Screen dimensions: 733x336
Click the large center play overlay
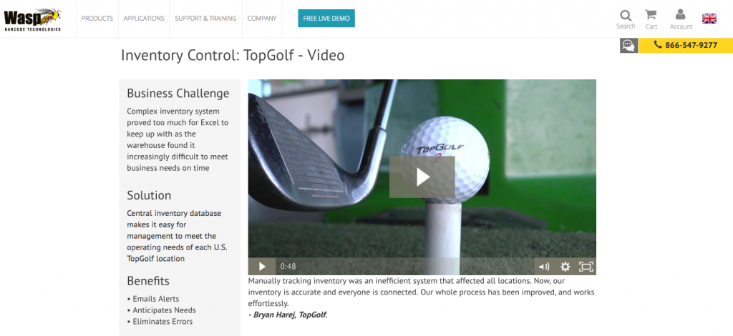pos(422,177)
